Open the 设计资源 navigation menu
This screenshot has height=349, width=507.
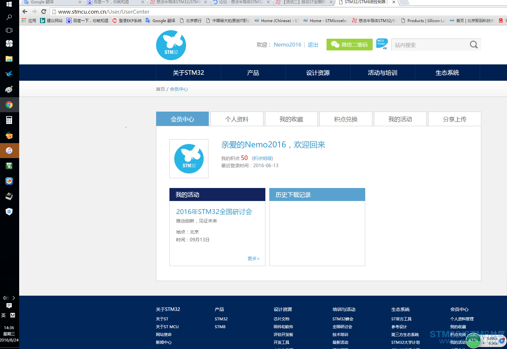[318, 73]
